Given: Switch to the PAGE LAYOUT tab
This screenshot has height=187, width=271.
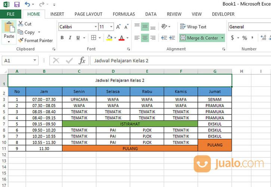Looking at the screenshot, I should [88, 14].
